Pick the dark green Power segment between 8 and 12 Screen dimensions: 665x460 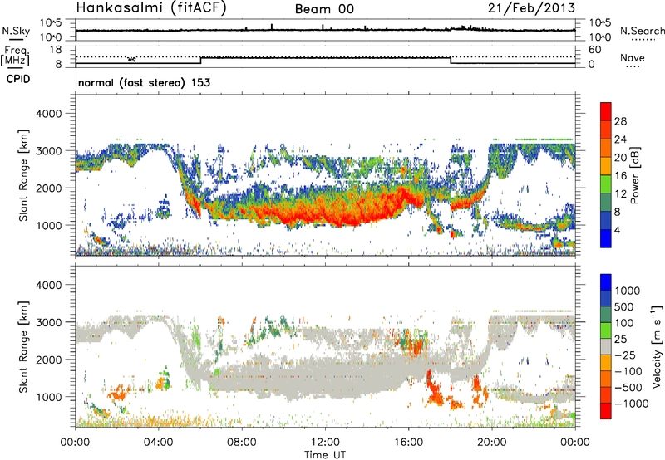(606, 203)
